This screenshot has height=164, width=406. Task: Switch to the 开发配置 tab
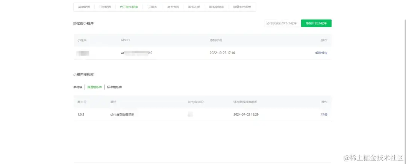105,7
